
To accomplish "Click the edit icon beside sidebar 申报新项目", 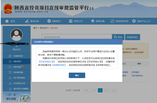I will pyautogui.click(x=10, y=56).
